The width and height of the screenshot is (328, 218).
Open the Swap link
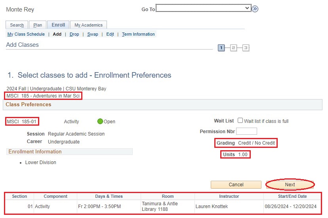pyautogui.click(x=93, y=34)
